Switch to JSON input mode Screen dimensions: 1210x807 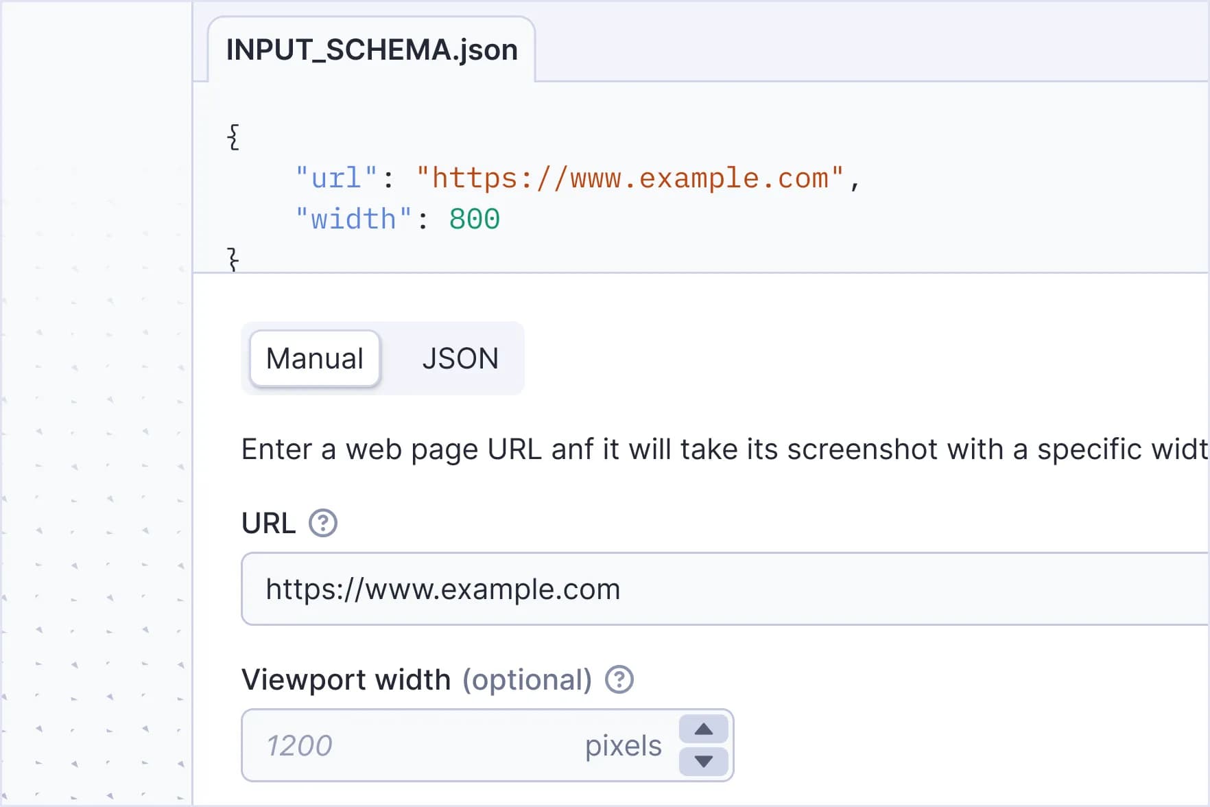[460, 359]
